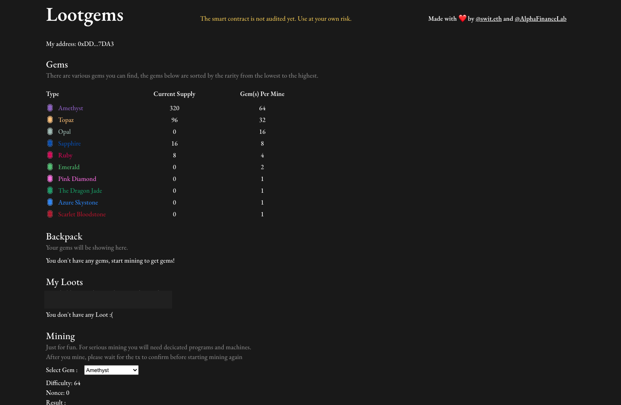621x405 pixels.
Task: Click the Lootgems site title
Action: pos(85,15)
